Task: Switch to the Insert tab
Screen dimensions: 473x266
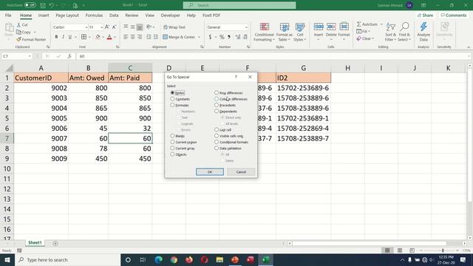Action: coord(44,15)
